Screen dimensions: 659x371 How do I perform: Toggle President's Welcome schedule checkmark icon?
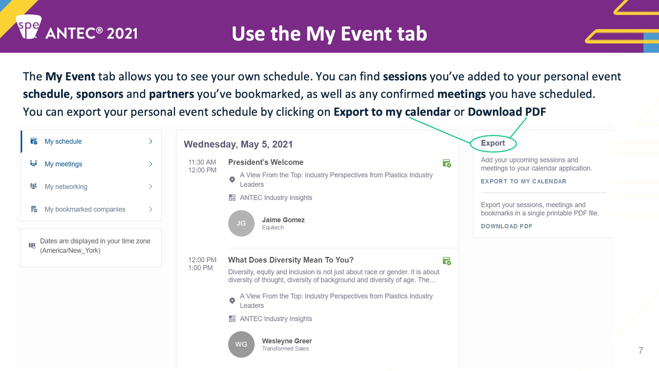(x=447, y=163)
